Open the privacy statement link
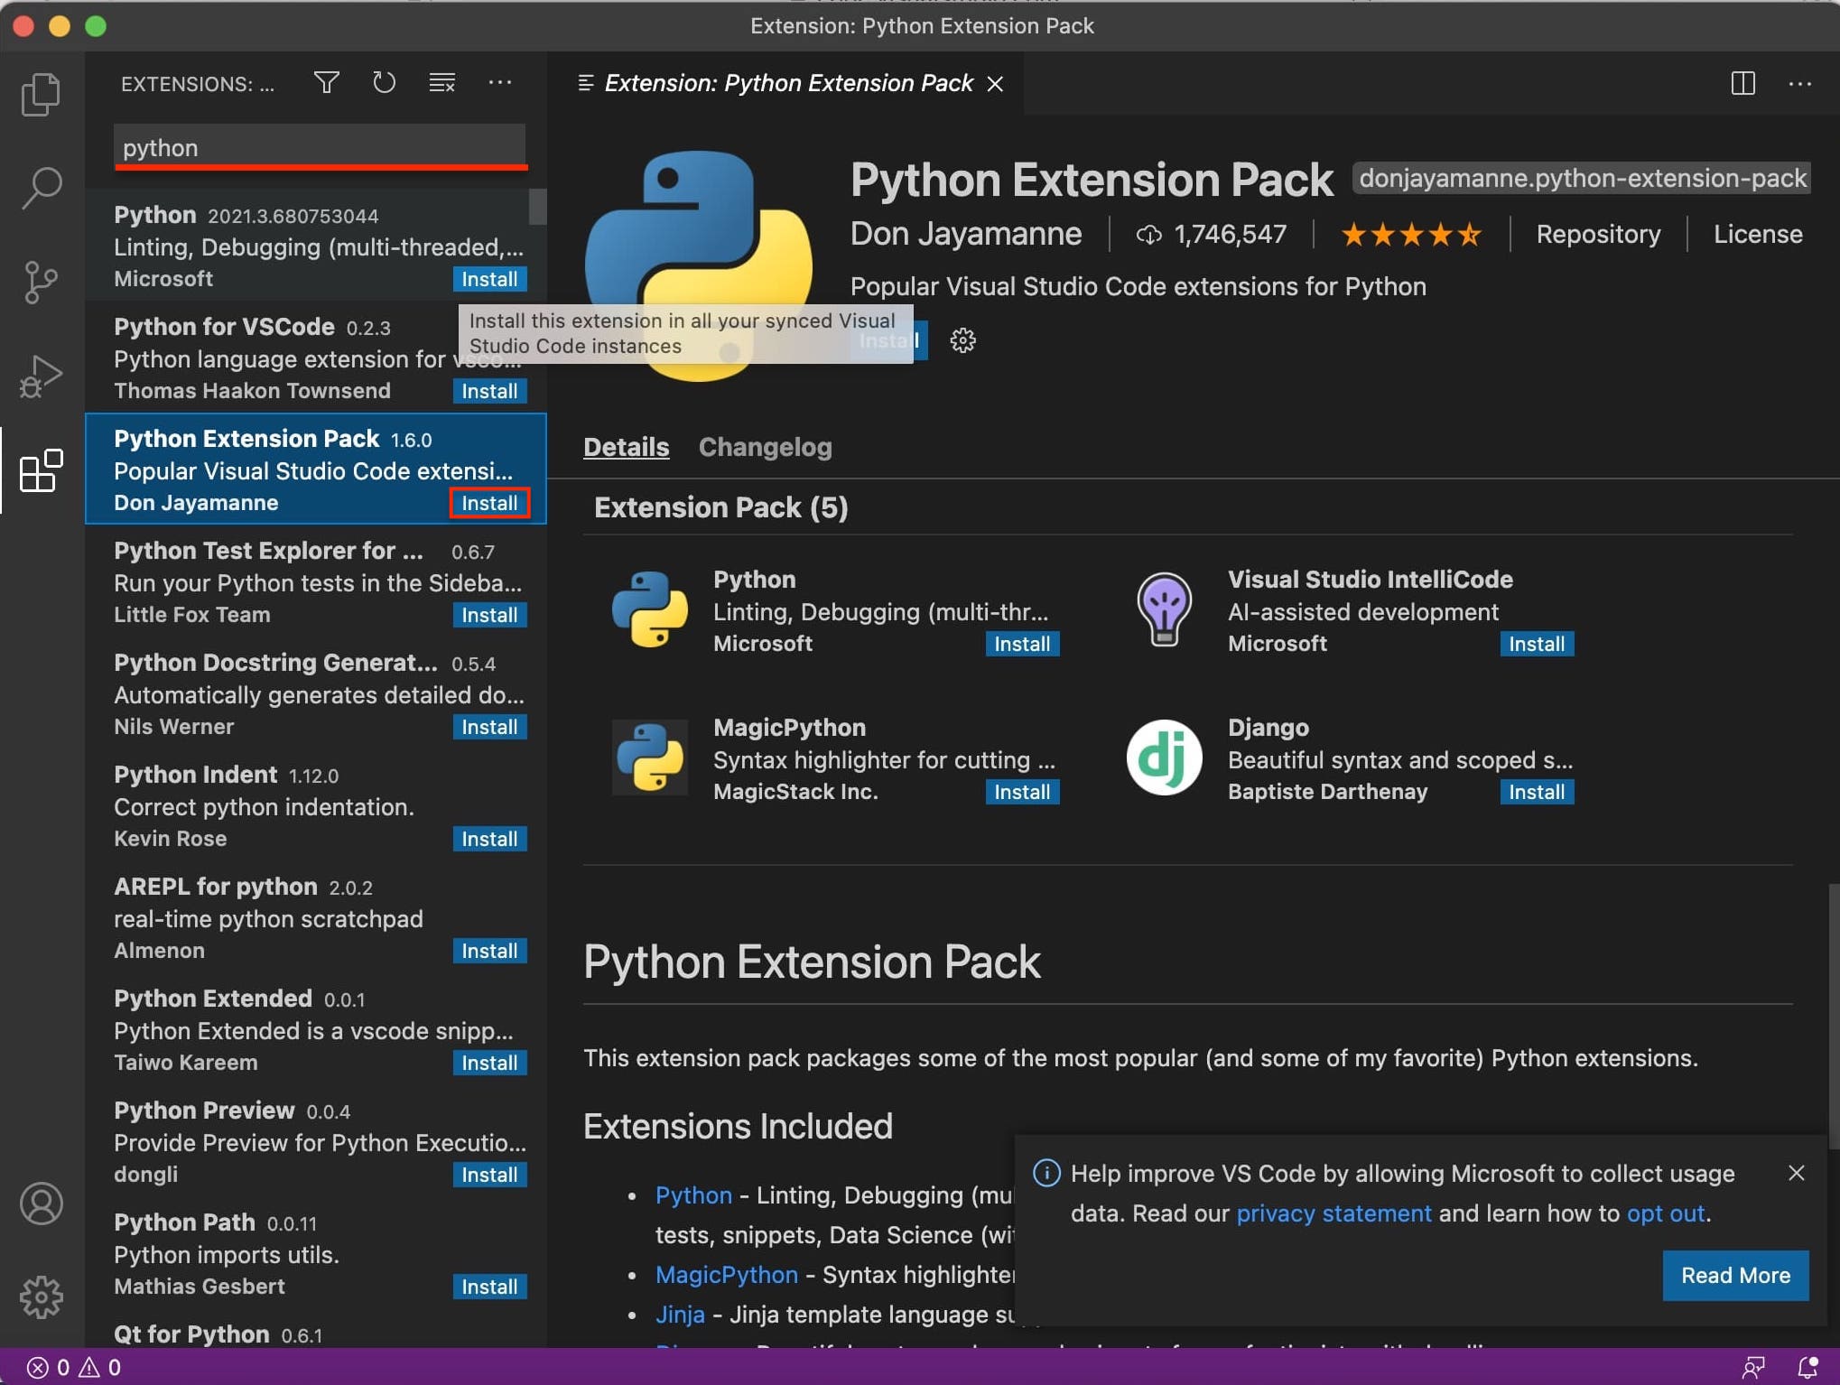The height and width of the screenshot is (1385, 1840). [1334, 1213]
